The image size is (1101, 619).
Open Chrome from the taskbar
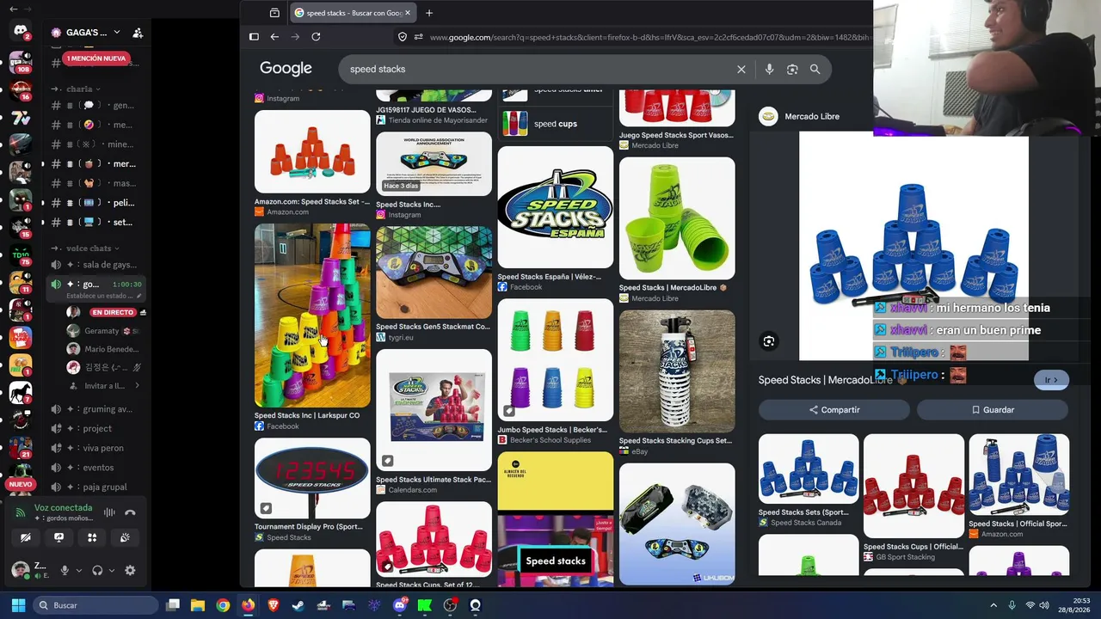(x=223, y=605)
